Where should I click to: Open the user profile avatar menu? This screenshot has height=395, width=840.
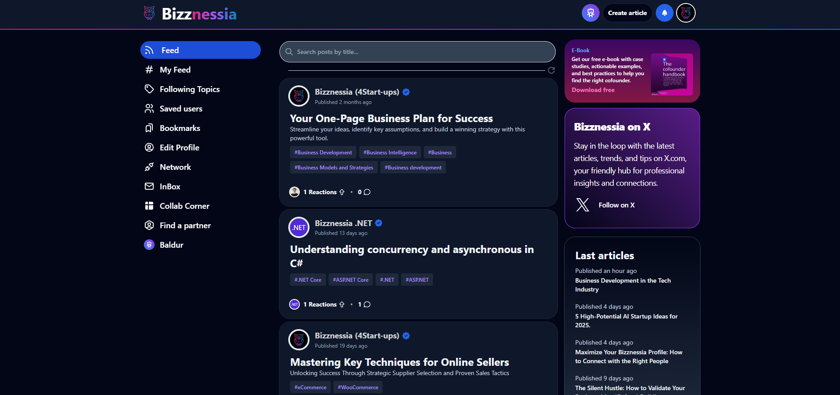686,13
